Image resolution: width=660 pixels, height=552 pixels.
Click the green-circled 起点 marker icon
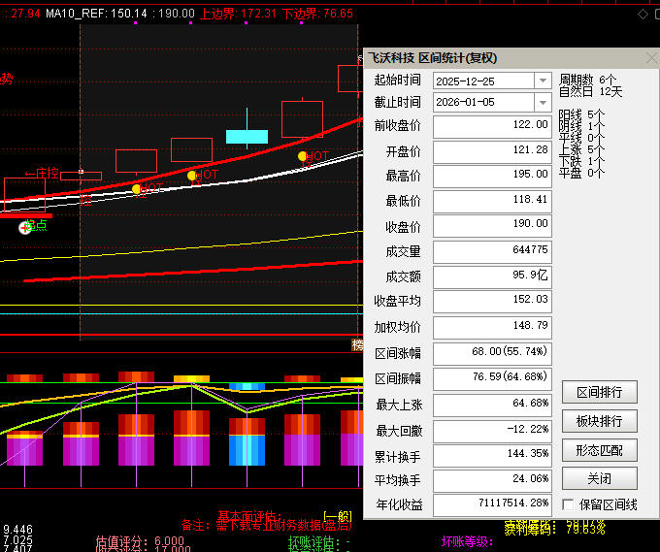pos(25,226)
